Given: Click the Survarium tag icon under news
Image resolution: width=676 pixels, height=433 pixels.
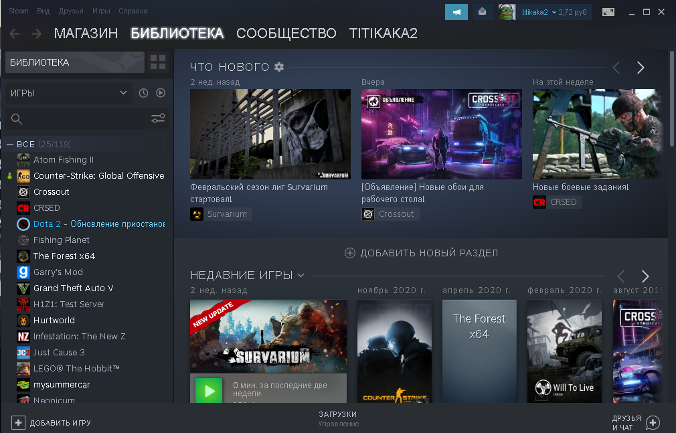Looking at the screenshot, I should click(x=197, y=214).
